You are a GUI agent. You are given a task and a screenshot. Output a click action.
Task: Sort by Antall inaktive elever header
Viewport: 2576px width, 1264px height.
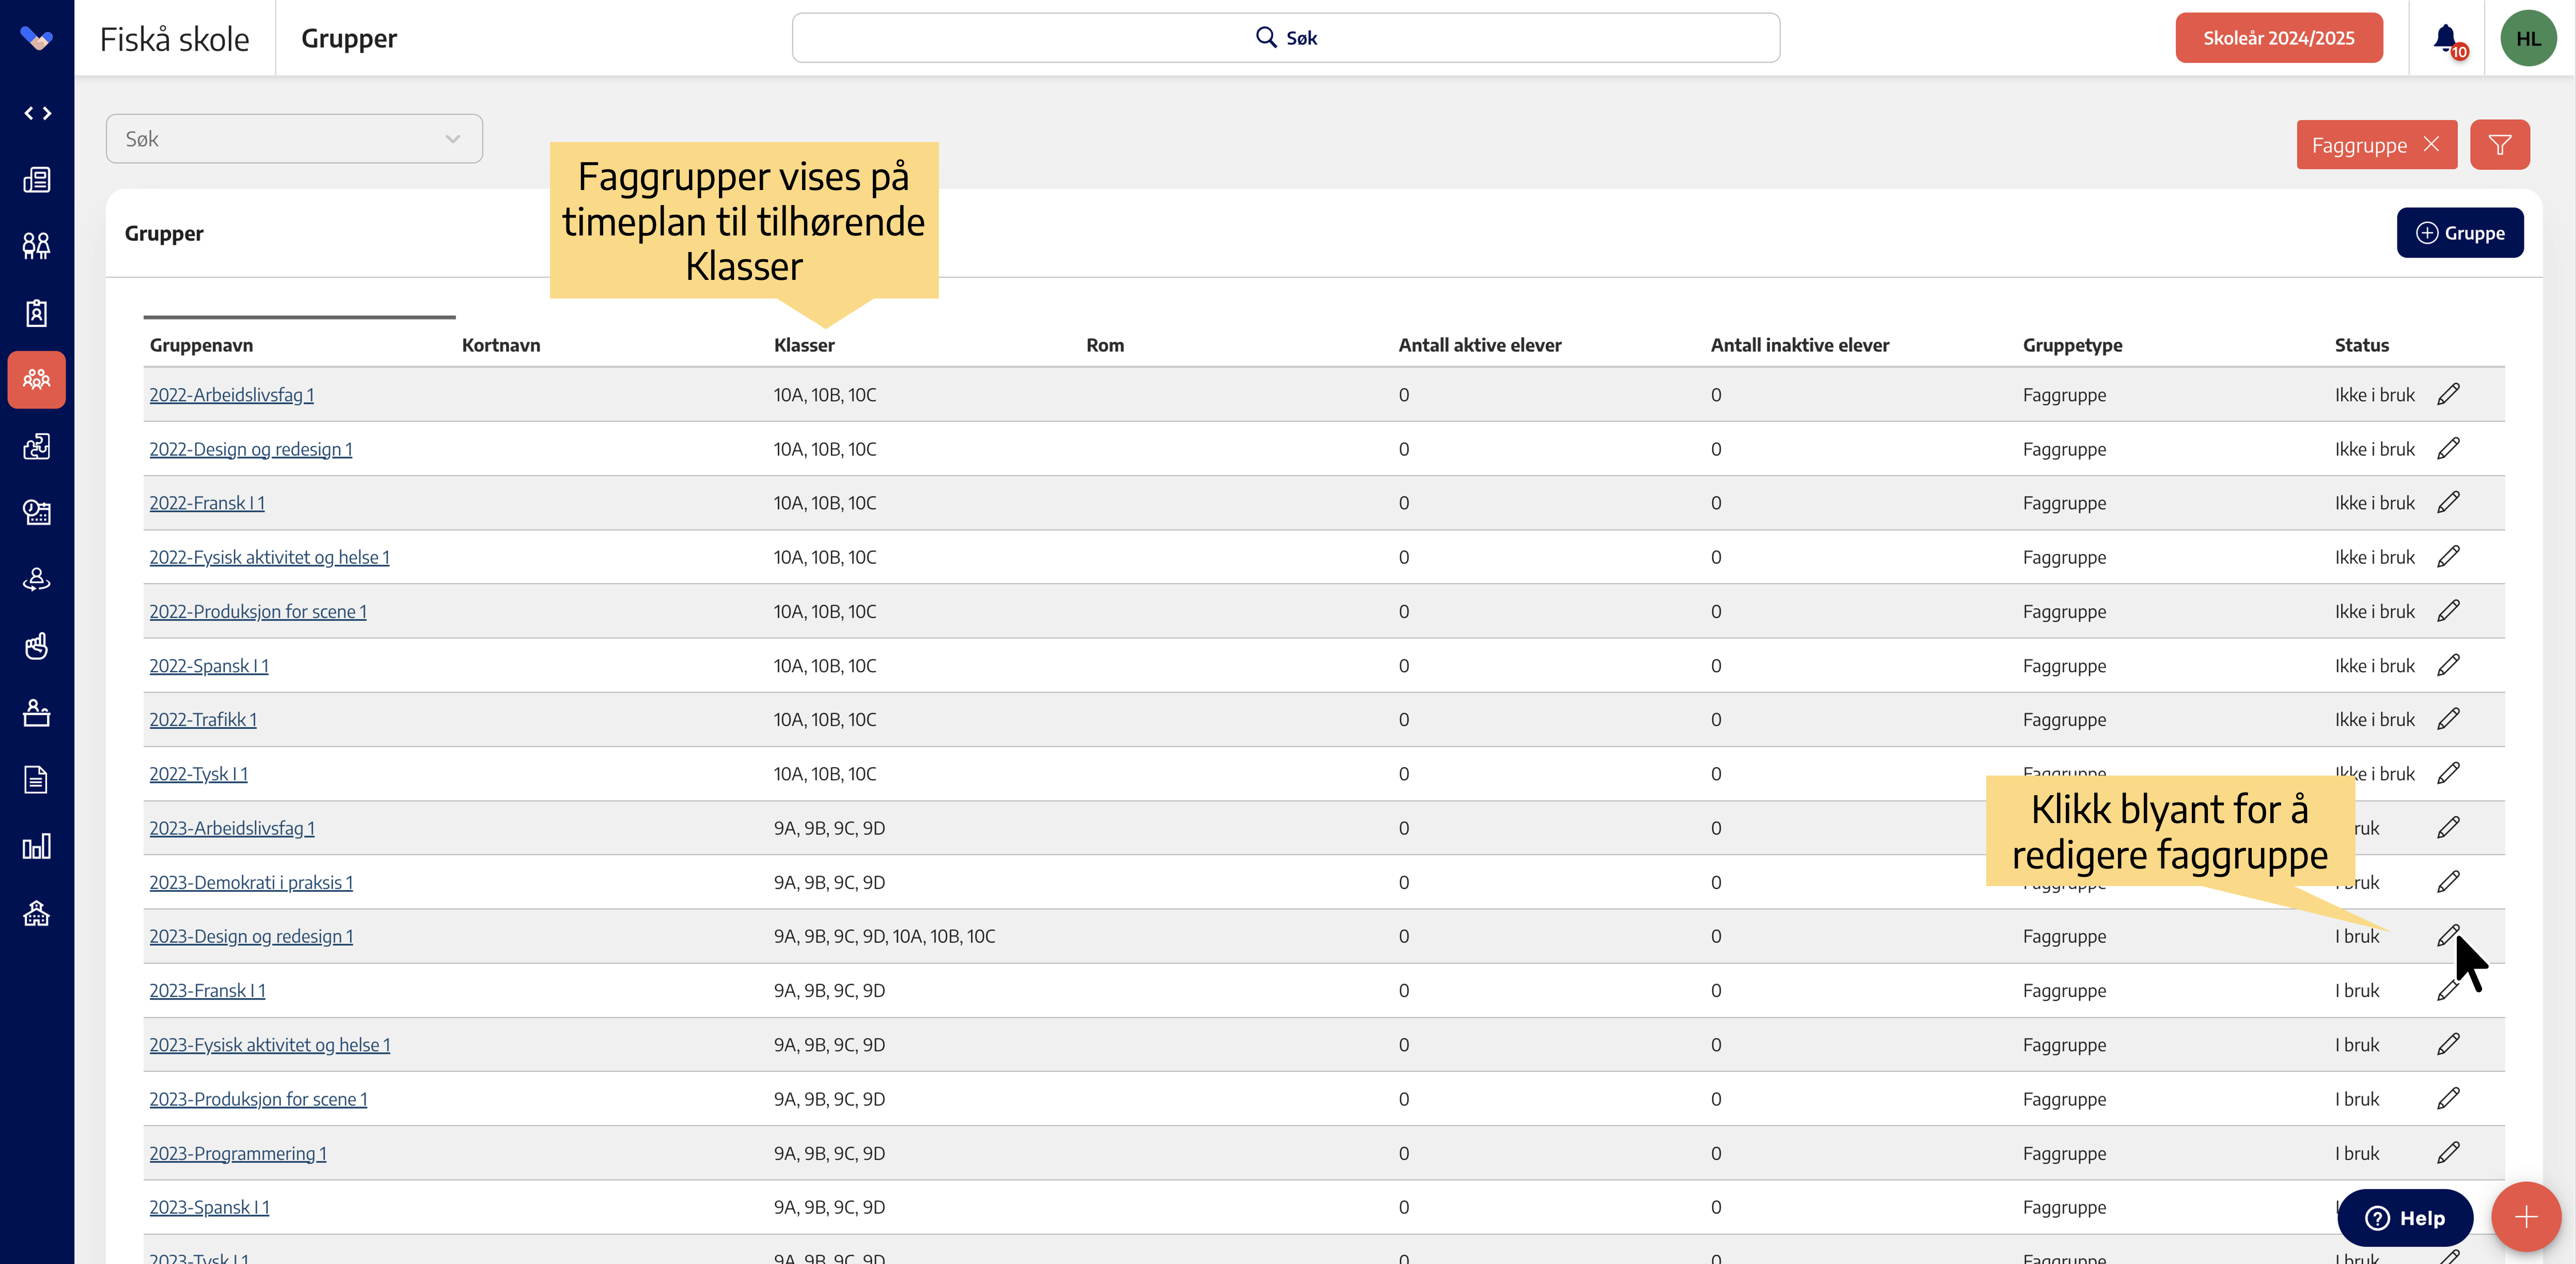pos(1799,345)
